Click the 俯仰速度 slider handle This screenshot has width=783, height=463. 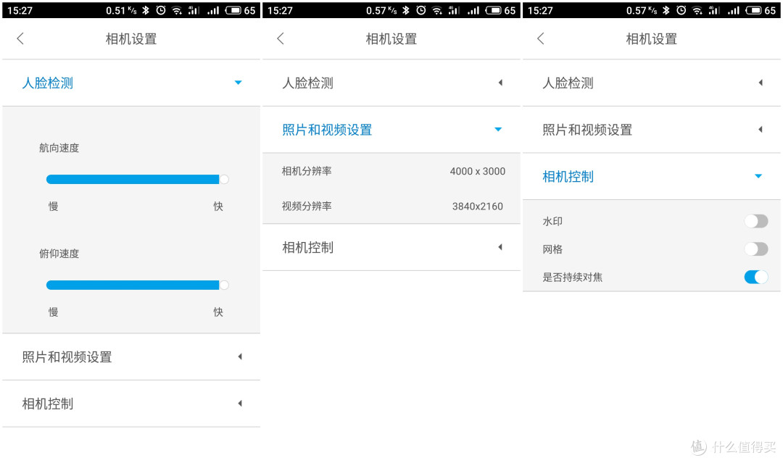pos(224,285)
